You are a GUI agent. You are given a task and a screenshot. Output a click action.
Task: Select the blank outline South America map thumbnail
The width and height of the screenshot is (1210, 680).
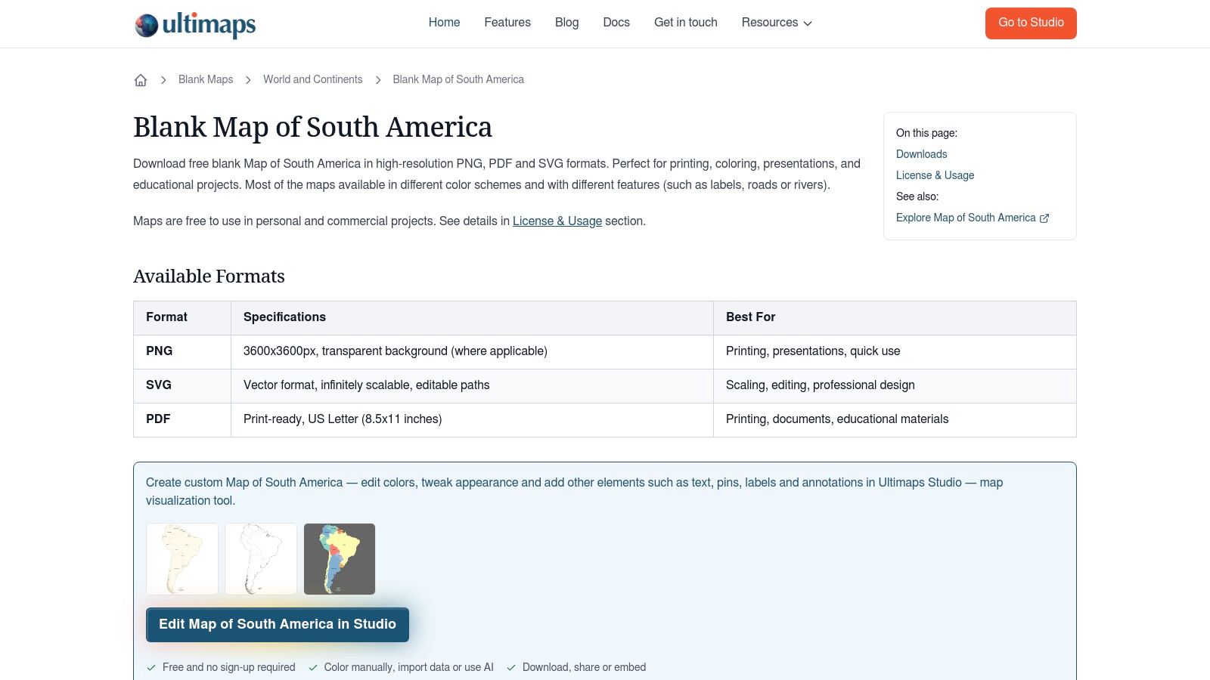(x=260, y=558)
